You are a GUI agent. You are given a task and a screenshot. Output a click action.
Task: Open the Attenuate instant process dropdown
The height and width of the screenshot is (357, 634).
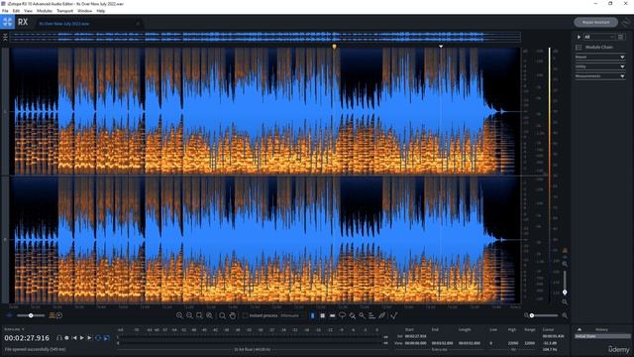292,315
